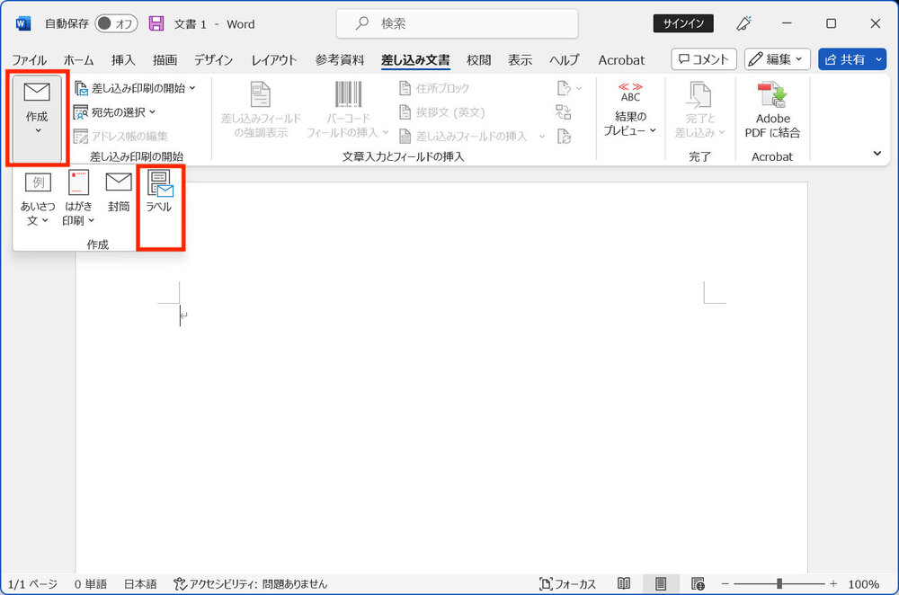Viewport: 899px width, 595px height.
Task: Click the サインイン button
Action: click(x=683, y=23)
